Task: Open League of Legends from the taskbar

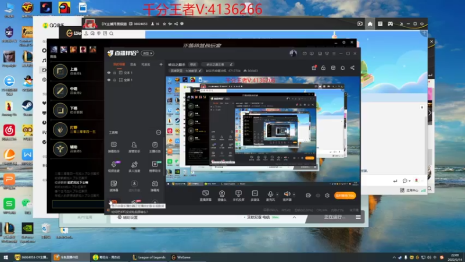Action: click(149, 257)
